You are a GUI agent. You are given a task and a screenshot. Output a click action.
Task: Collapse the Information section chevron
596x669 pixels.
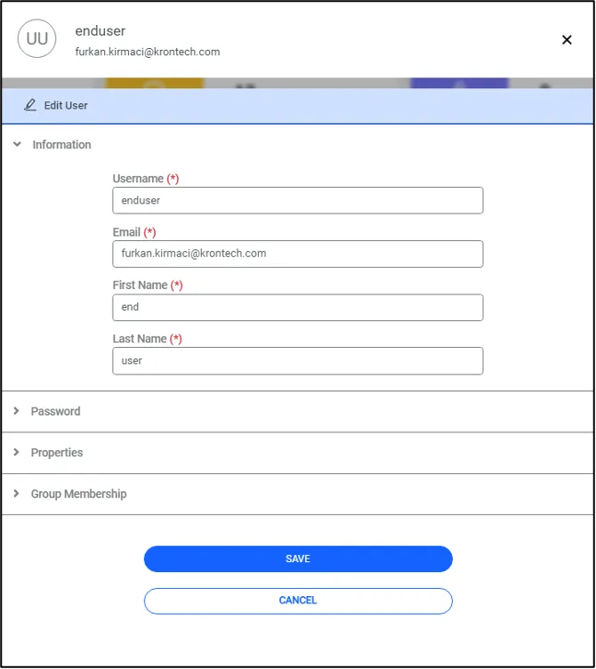[x=17, y=144]
